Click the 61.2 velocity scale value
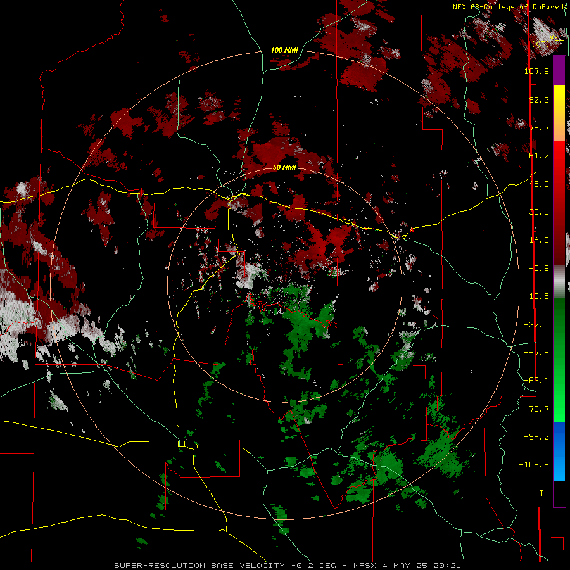Viewport: 570px width, 570px height. tap(539, 156)
